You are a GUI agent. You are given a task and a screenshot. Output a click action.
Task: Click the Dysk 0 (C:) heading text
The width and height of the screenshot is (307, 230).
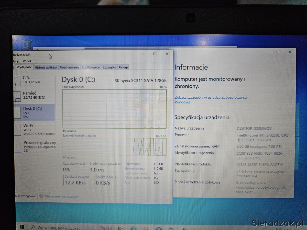pyautogui.click(x=78, y=80)
